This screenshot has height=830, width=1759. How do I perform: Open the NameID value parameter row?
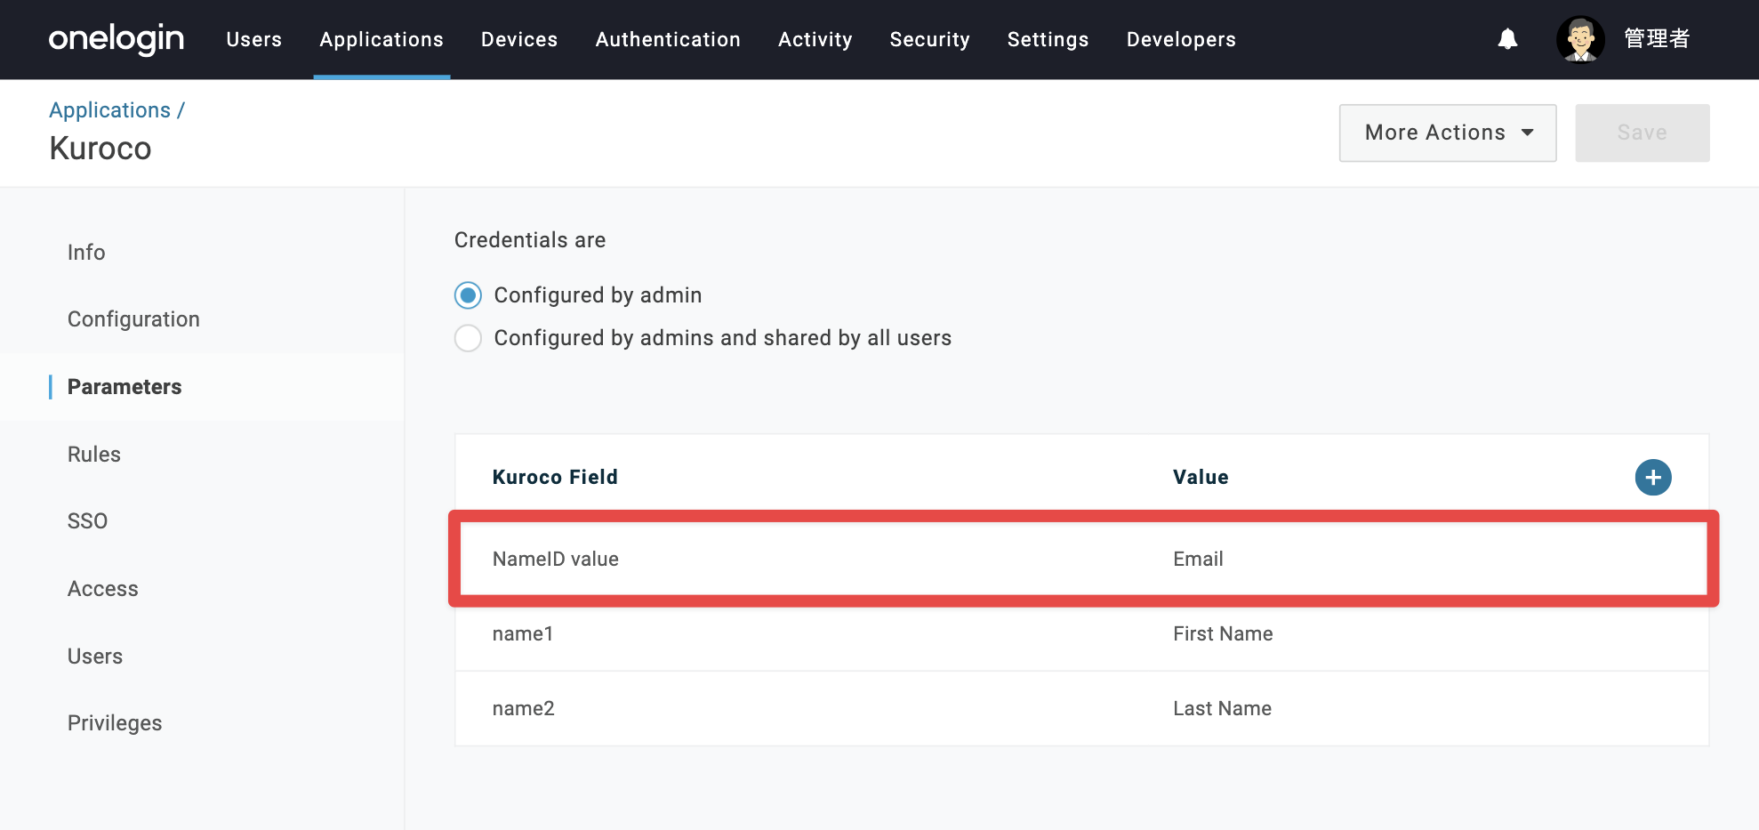1082,559
